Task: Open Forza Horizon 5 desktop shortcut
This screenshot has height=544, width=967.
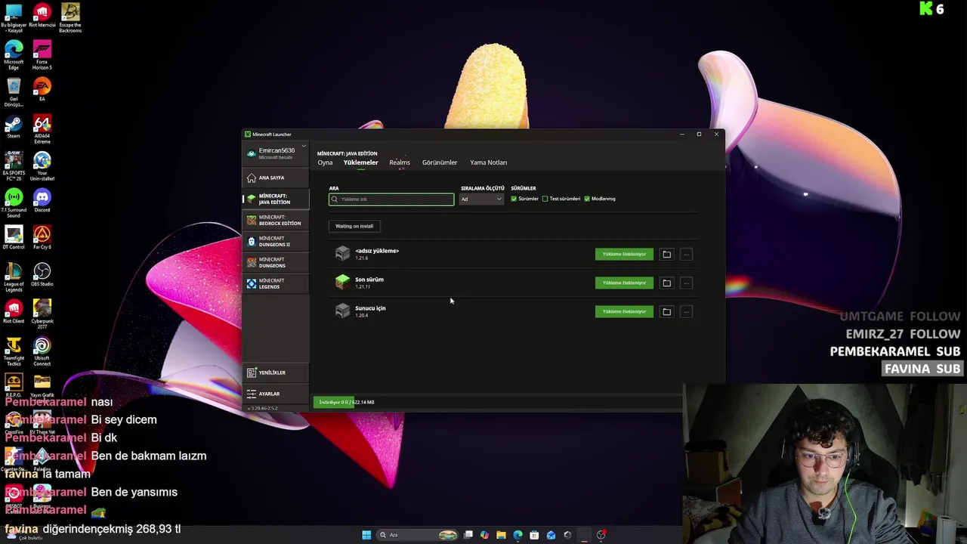Action: pyautogui.click(x=42, y=55)
